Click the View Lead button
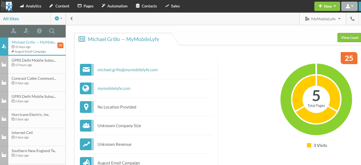The height and width of the screenshot is (165, 361). coord(349,38)
